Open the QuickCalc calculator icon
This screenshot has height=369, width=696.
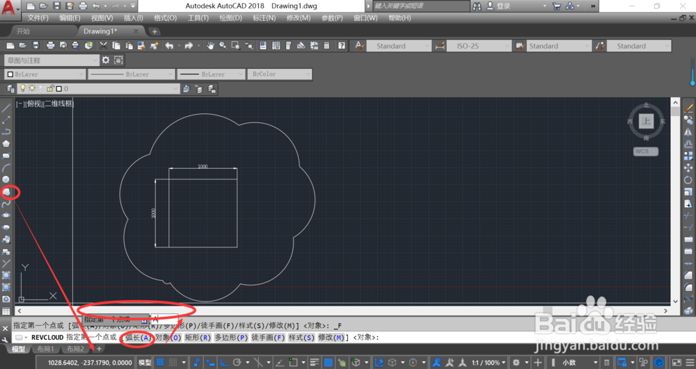pyautogui.click(x=326, y=46)
